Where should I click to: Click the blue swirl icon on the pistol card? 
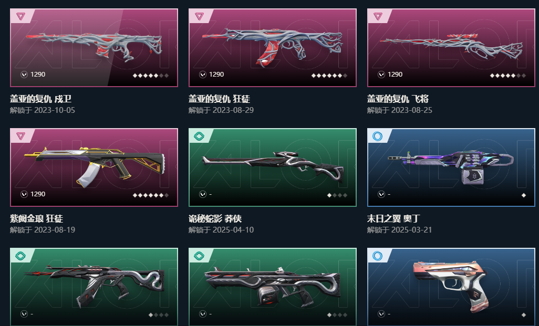pyautogui.click(x=377, y=256)
